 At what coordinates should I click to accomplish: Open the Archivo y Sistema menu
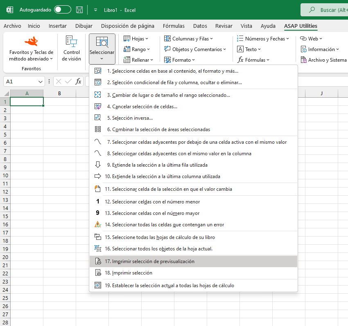pos(323,60)
